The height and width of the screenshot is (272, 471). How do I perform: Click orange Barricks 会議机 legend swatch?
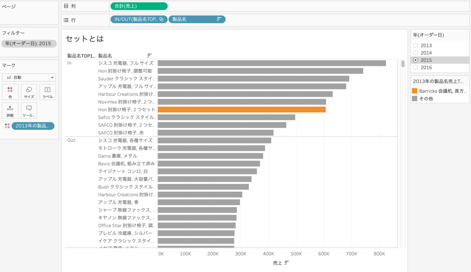[x=414, y=91]
